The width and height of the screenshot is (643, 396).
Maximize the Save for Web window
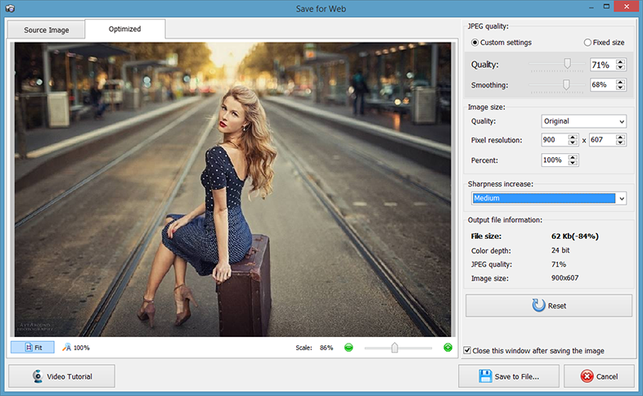pos(606,7)
